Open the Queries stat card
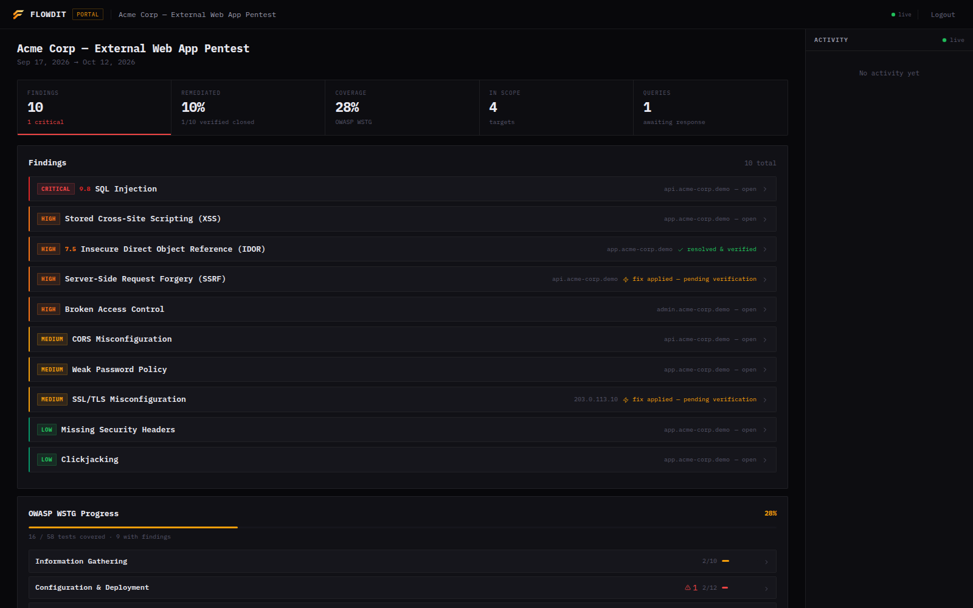The image size is (973, 608). (x=710, y=108)
